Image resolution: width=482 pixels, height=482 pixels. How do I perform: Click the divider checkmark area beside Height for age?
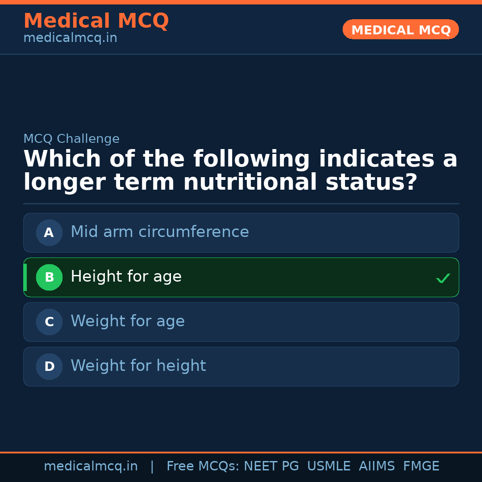443,278
